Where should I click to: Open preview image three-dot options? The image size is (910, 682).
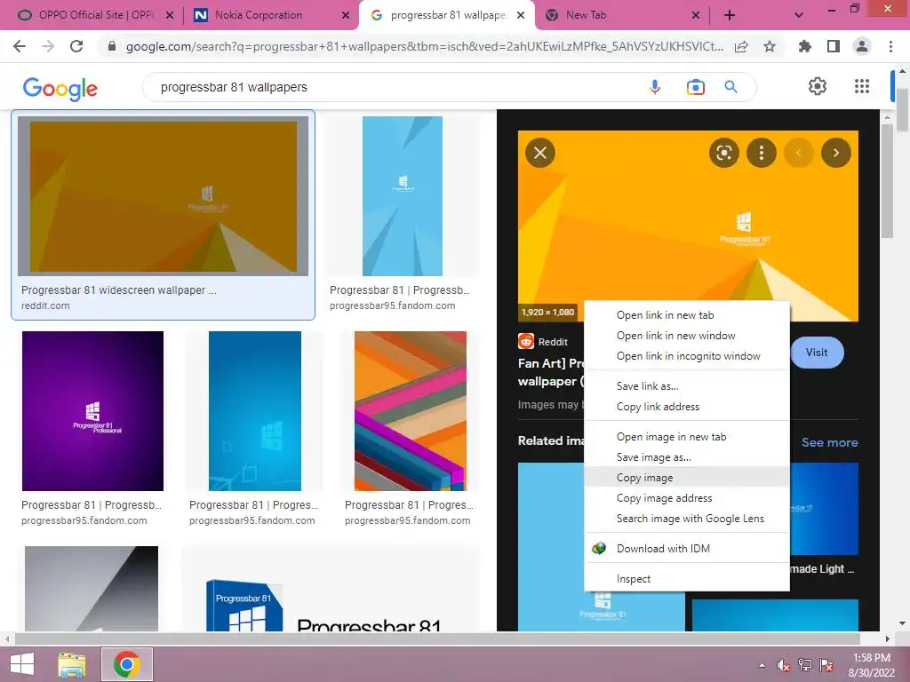[761, 153]
